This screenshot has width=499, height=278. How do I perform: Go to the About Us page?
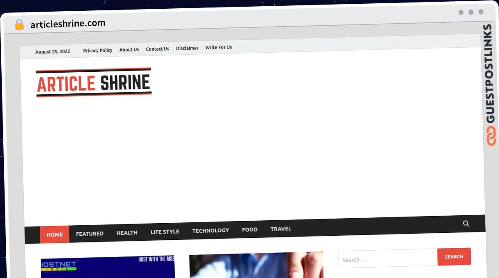coord(129,50)
